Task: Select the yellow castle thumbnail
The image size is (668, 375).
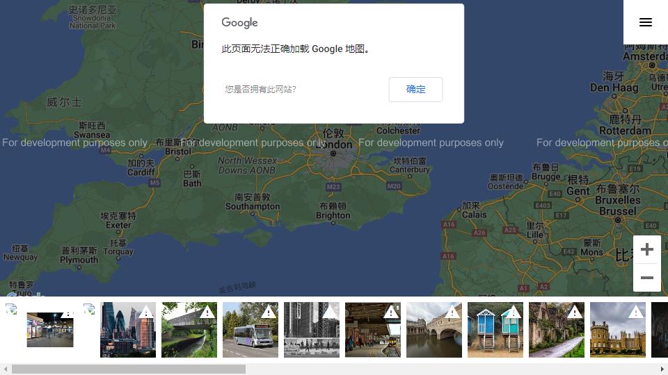Action: 618,330
